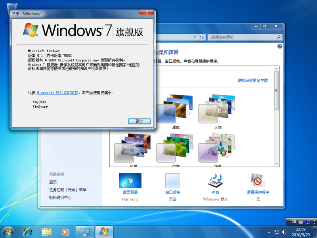This screenshot has height=238, width=317.
Task: Open 桌面背景 Harmony settings icon
Action: point(130,181)
